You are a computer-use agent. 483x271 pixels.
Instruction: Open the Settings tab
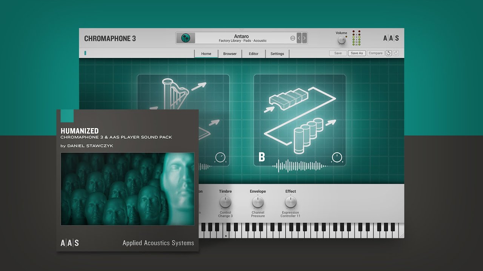[277, 53]
